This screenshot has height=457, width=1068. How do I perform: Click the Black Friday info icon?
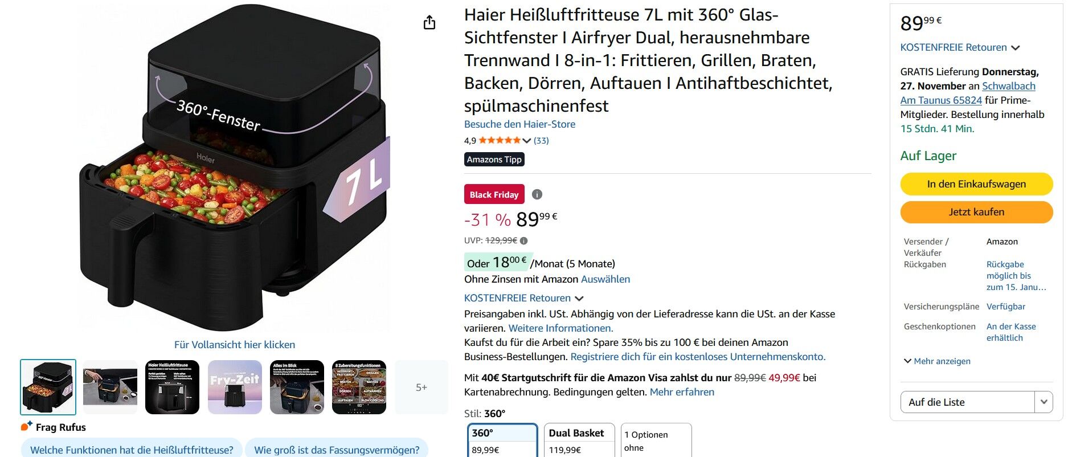pyautogui.click(x=537, y=194)
